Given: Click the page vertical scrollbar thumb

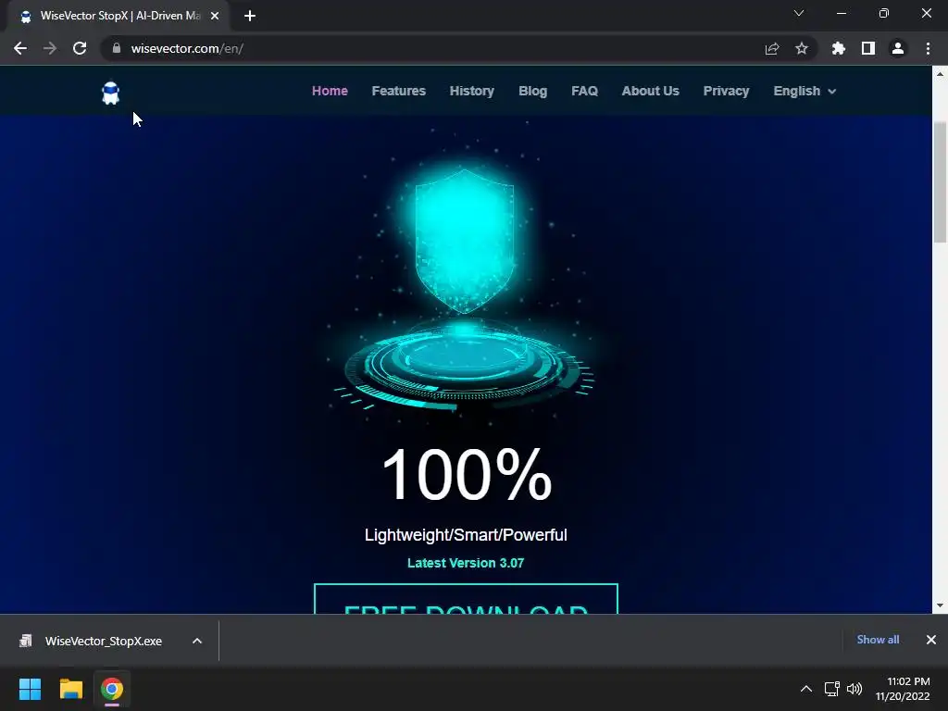Looking at the screenshot, I should 940,181.
